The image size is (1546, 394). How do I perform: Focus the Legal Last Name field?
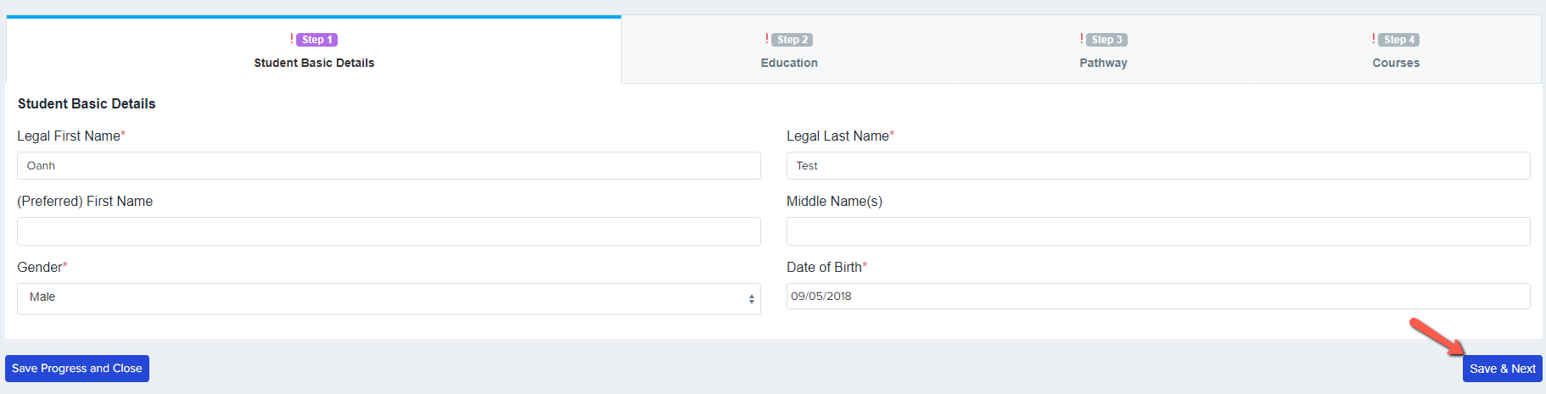click(1158, 165)
